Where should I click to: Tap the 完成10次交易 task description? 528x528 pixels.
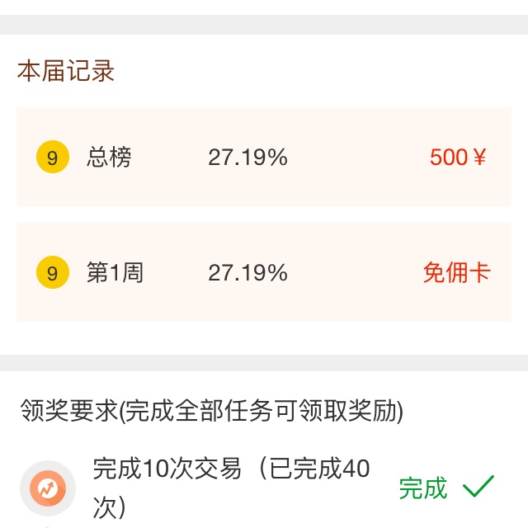(x=167, y=469)
